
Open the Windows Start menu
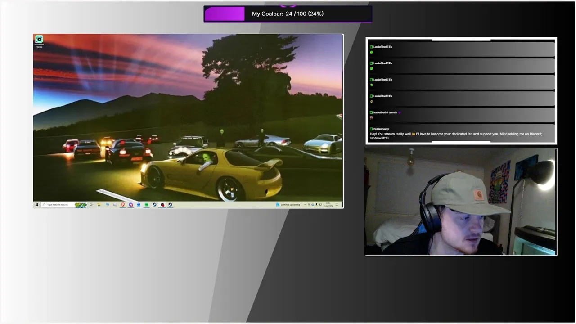click(37, 205)
